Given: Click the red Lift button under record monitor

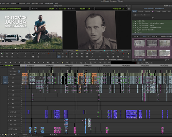Looking at the screenshot, I should (123, 53).
